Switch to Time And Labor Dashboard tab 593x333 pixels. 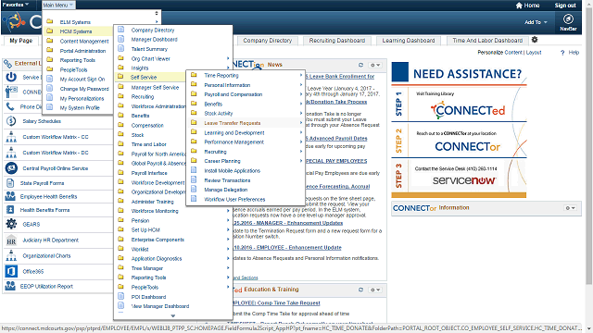click(487, 41)
